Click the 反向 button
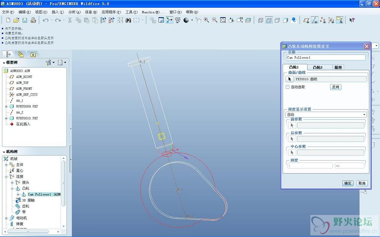The width and height of the screenshot is (380, 237). point(336,87)
